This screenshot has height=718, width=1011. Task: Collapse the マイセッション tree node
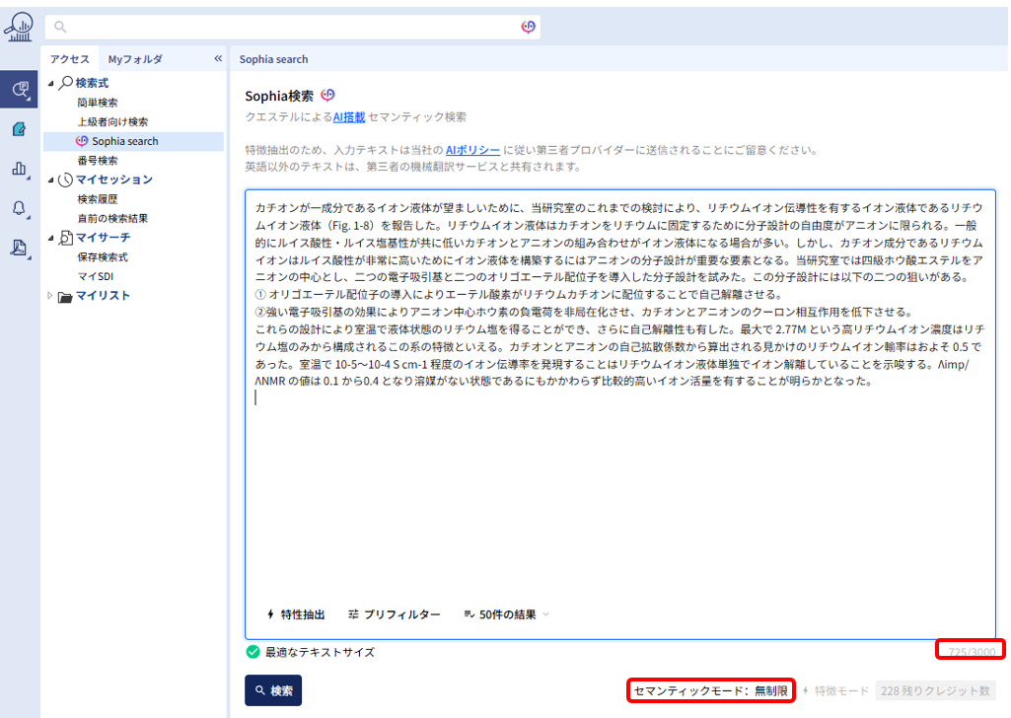point(51,179)
